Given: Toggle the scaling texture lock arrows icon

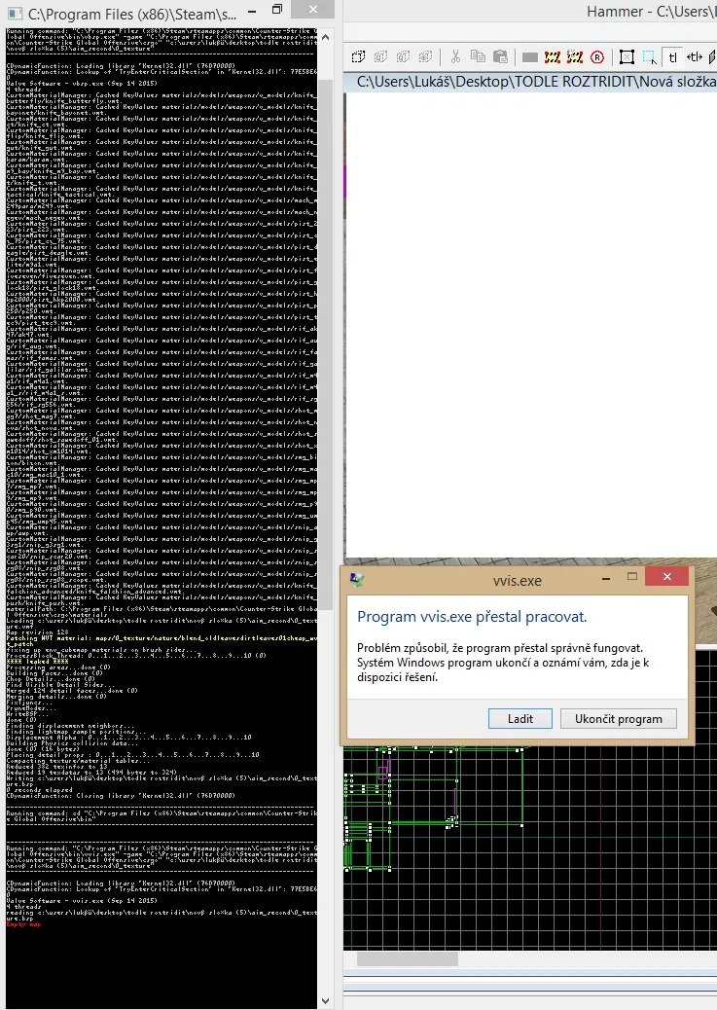Looking at the screenshot, I should pyautogui.click(x=695, y=57).
